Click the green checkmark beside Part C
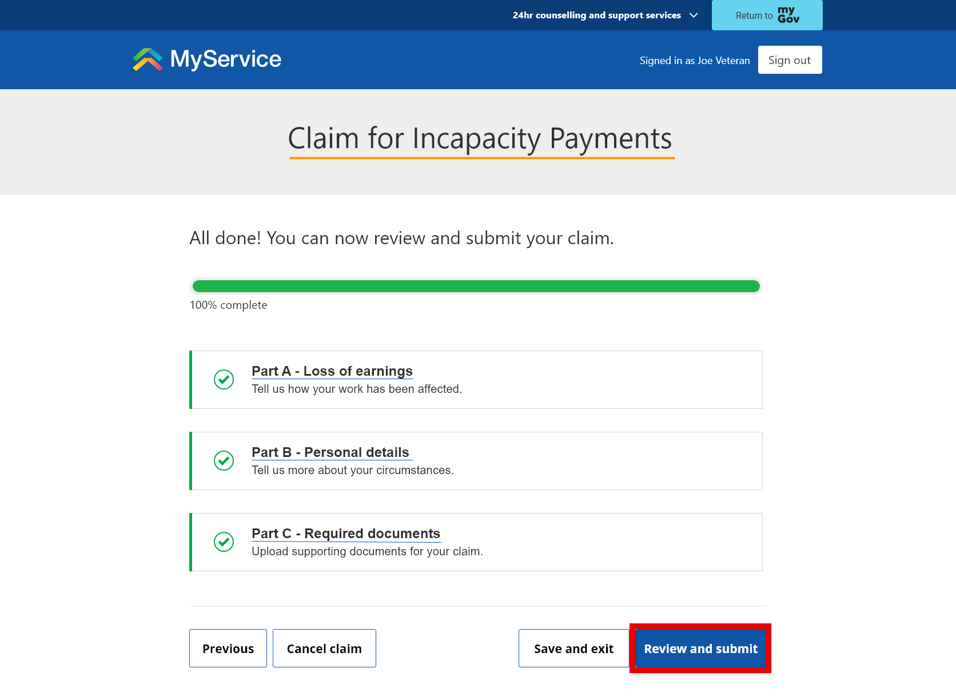This screenshot has height=696, width=956. coord(224,542)
